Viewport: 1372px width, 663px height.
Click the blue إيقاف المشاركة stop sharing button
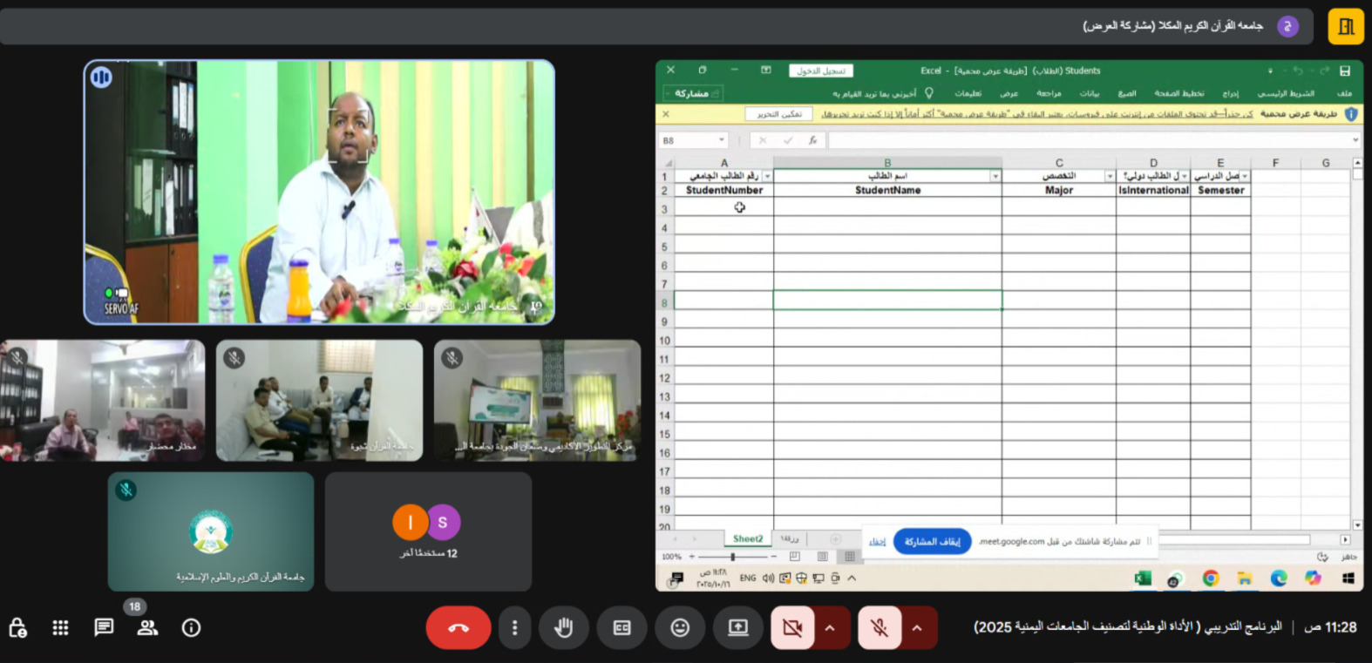click(x=932, y=542)
